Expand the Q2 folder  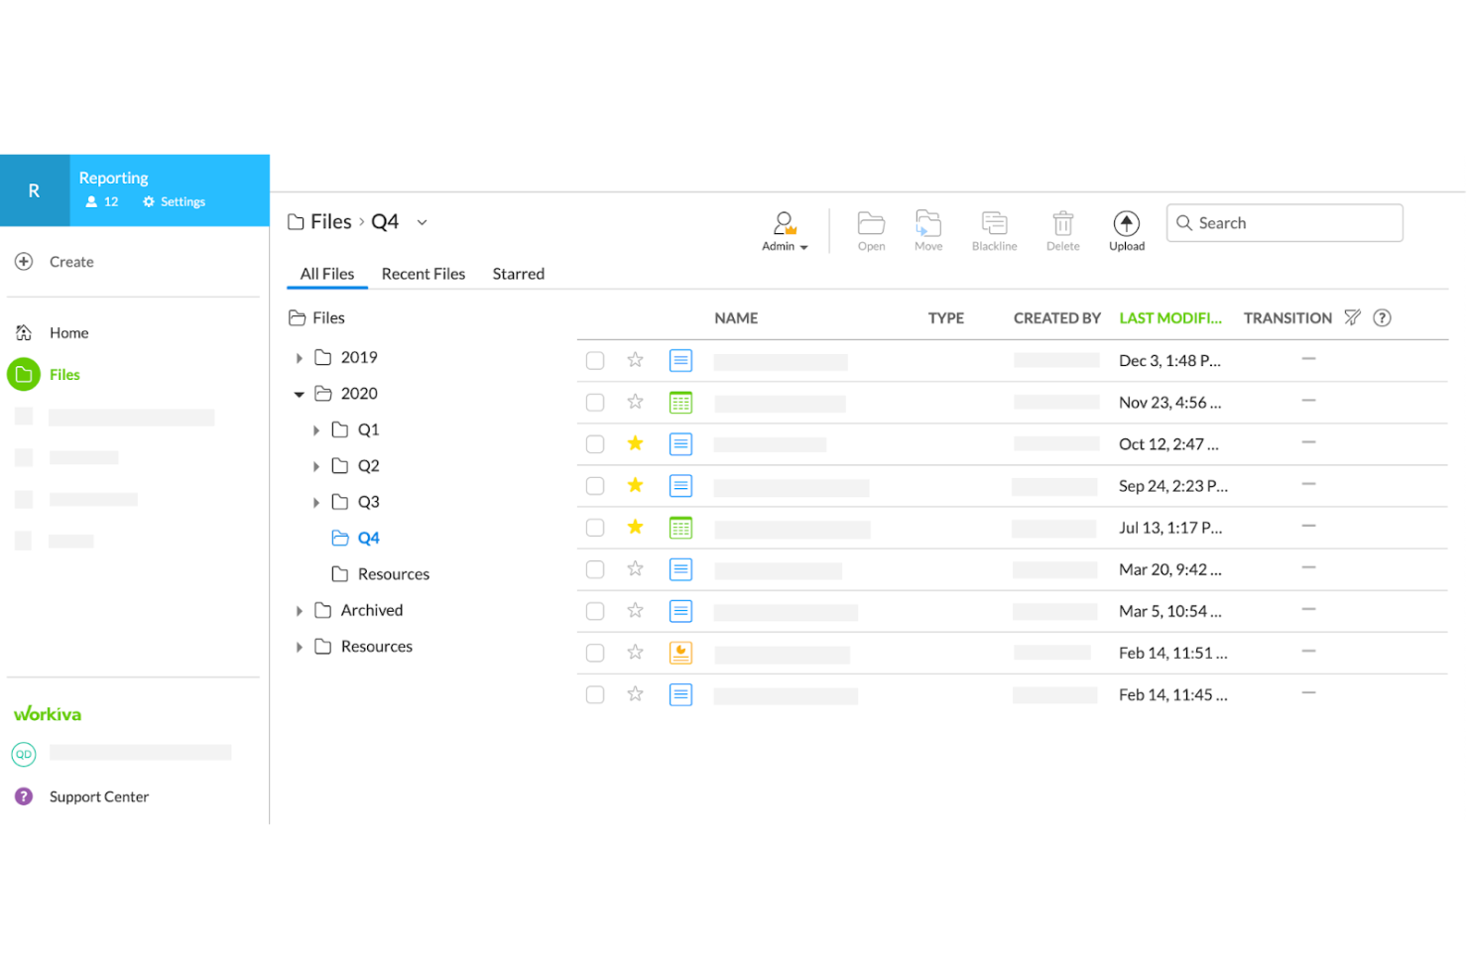point(315,466)
